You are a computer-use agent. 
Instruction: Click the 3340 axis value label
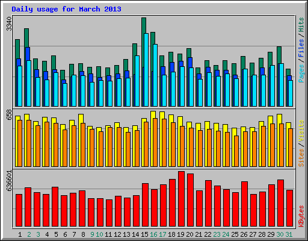9,24
